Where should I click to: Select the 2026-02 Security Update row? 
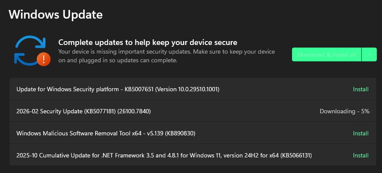193,111
